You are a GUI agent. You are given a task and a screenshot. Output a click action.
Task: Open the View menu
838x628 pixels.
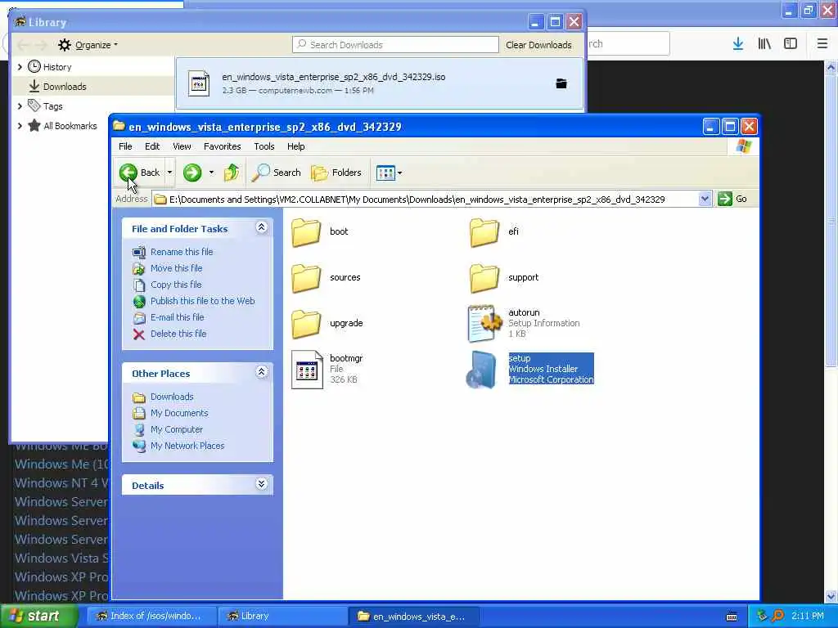tap(182, 146)
